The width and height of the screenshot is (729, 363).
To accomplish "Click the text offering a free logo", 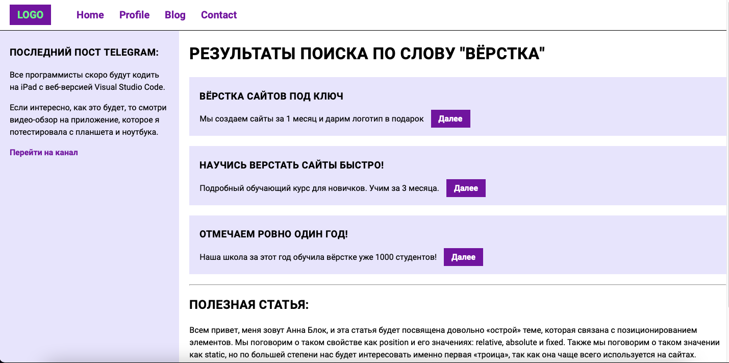I will (x=311, y=119).
